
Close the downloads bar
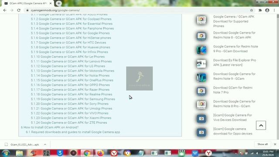275,144
